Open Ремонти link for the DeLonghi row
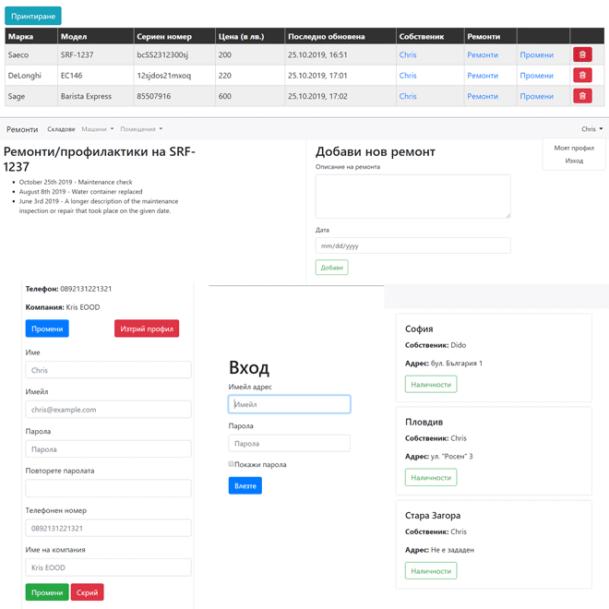The image size is (609, 609). pos(483,76)
